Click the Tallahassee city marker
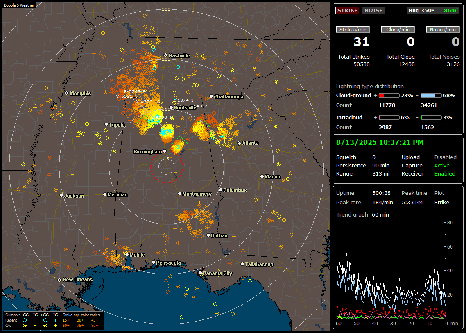 click(x=242, y=264)
